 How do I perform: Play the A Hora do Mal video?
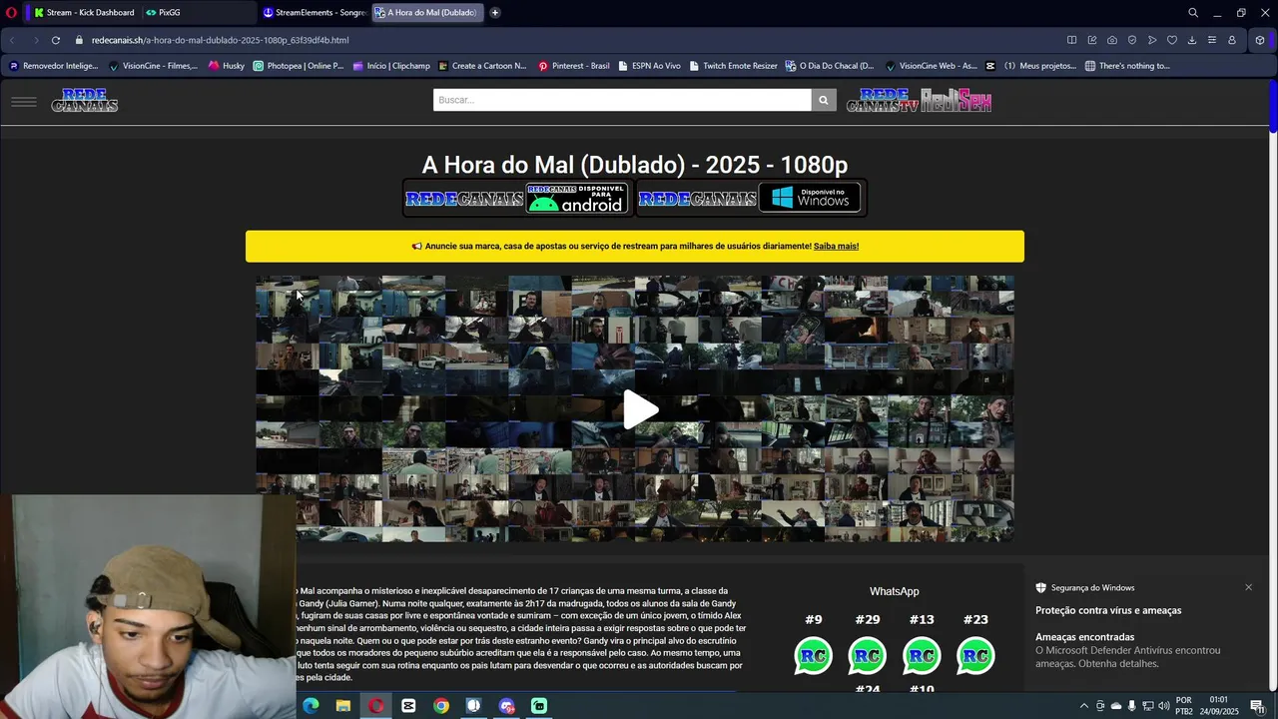coord(640,409)
